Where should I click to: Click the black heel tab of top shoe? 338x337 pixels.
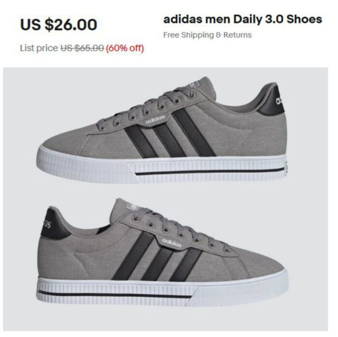click(272, 101)
